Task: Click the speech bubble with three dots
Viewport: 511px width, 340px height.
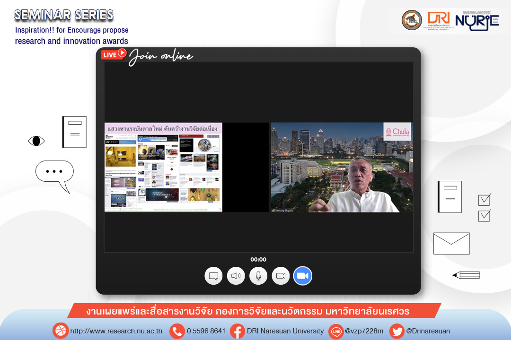Action: click(55, 176)
